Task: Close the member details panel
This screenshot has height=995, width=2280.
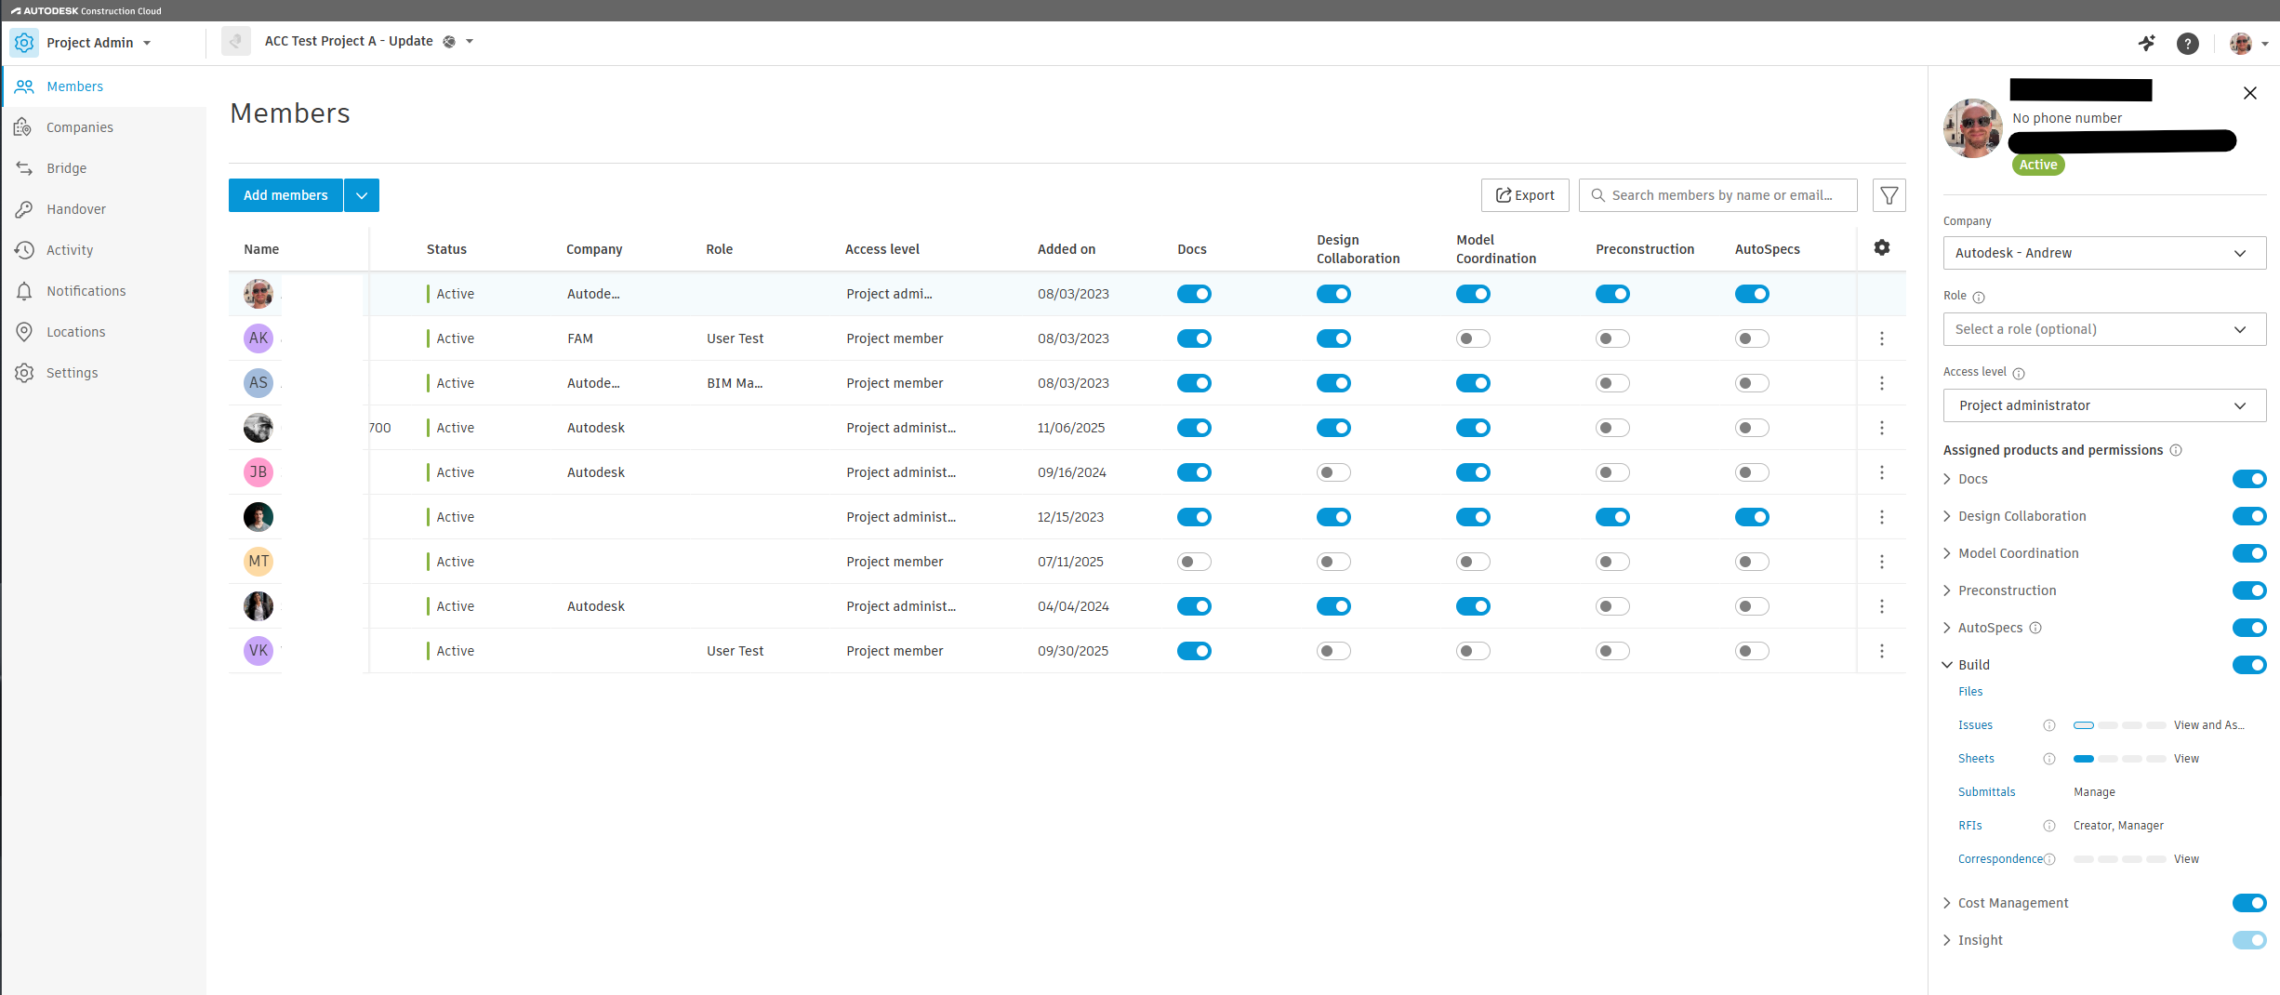Action: 2250,93
